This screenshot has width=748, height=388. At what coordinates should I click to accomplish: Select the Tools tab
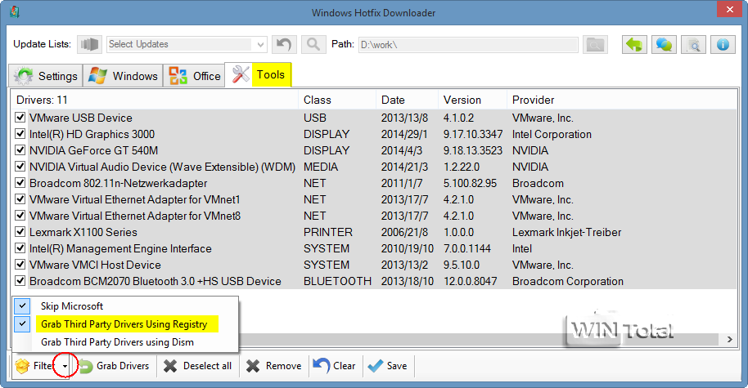coord(258,75)
